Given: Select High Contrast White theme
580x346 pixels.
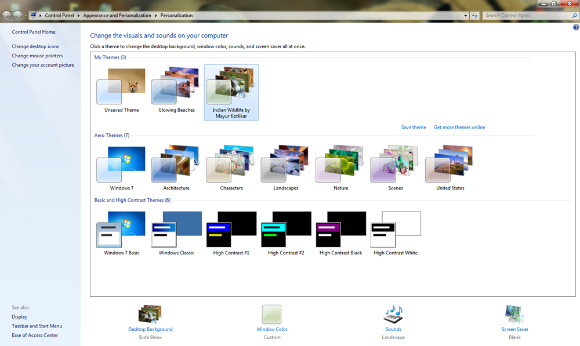Looking at the screenshot, I should point(396,233).
